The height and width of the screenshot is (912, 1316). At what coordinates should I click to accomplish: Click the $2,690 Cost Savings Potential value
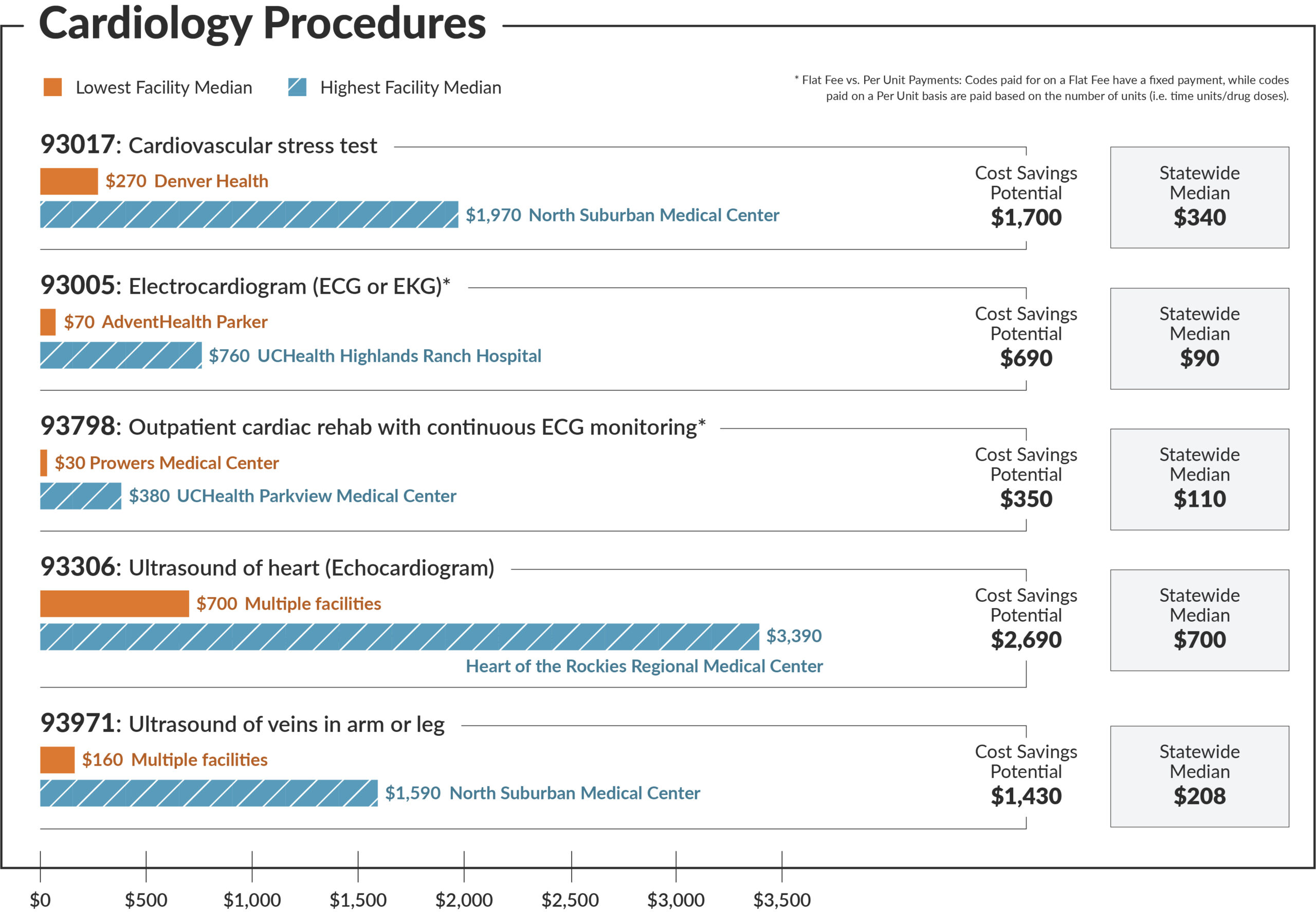click(x=1026, y=639)
